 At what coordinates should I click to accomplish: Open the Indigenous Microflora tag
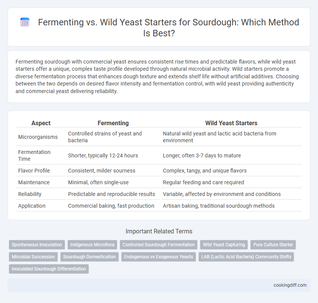pyautogui.click(x=92, y=245)
